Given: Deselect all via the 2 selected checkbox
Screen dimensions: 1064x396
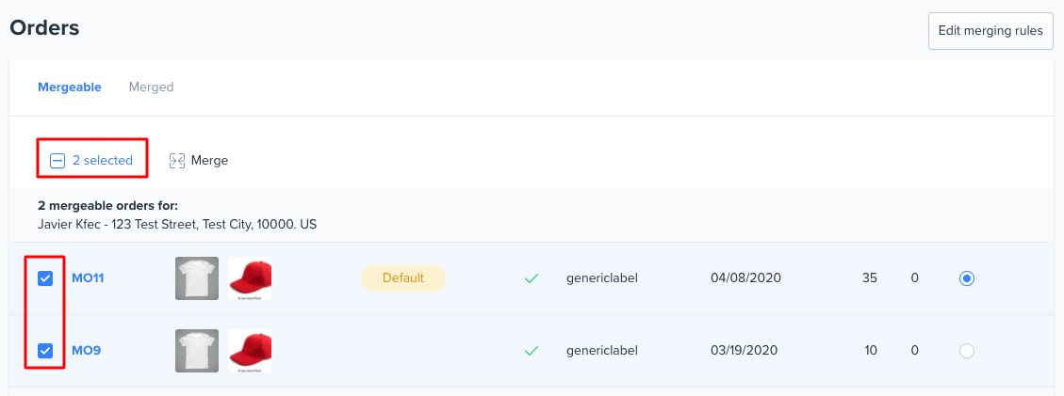Looking at the screenshot, I should (57, 161).
